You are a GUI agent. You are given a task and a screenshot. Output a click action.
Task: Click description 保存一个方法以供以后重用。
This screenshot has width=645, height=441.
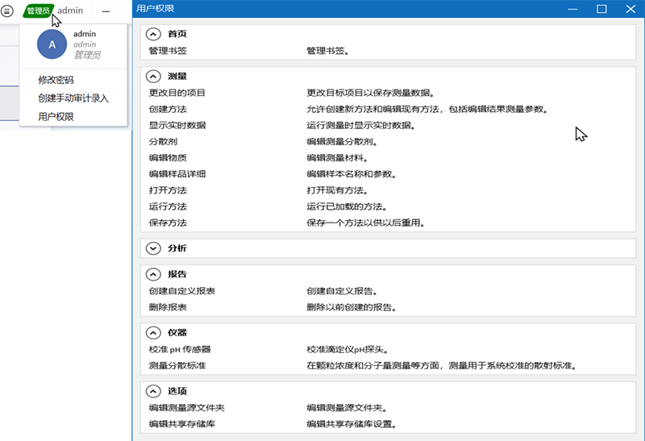pos(366,223)
